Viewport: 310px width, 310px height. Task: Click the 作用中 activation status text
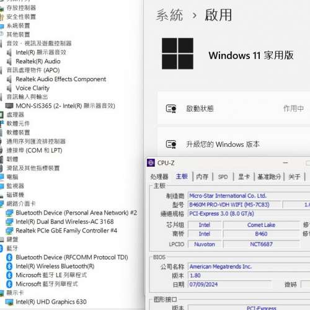click(x=293, y=108)
